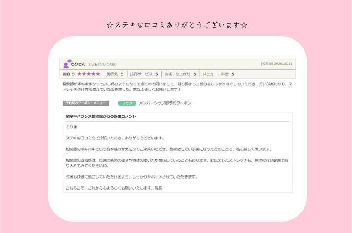Click the review body starting 股関節がポキポキ
Screen dimensions: 352x233
tap(177, 87)
